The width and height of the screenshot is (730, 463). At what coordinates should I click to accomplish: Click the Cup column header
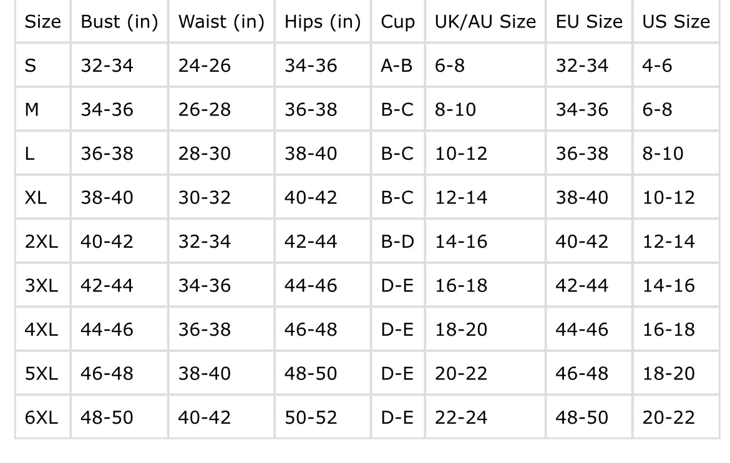pyautogui.click(x=397, y=22)
